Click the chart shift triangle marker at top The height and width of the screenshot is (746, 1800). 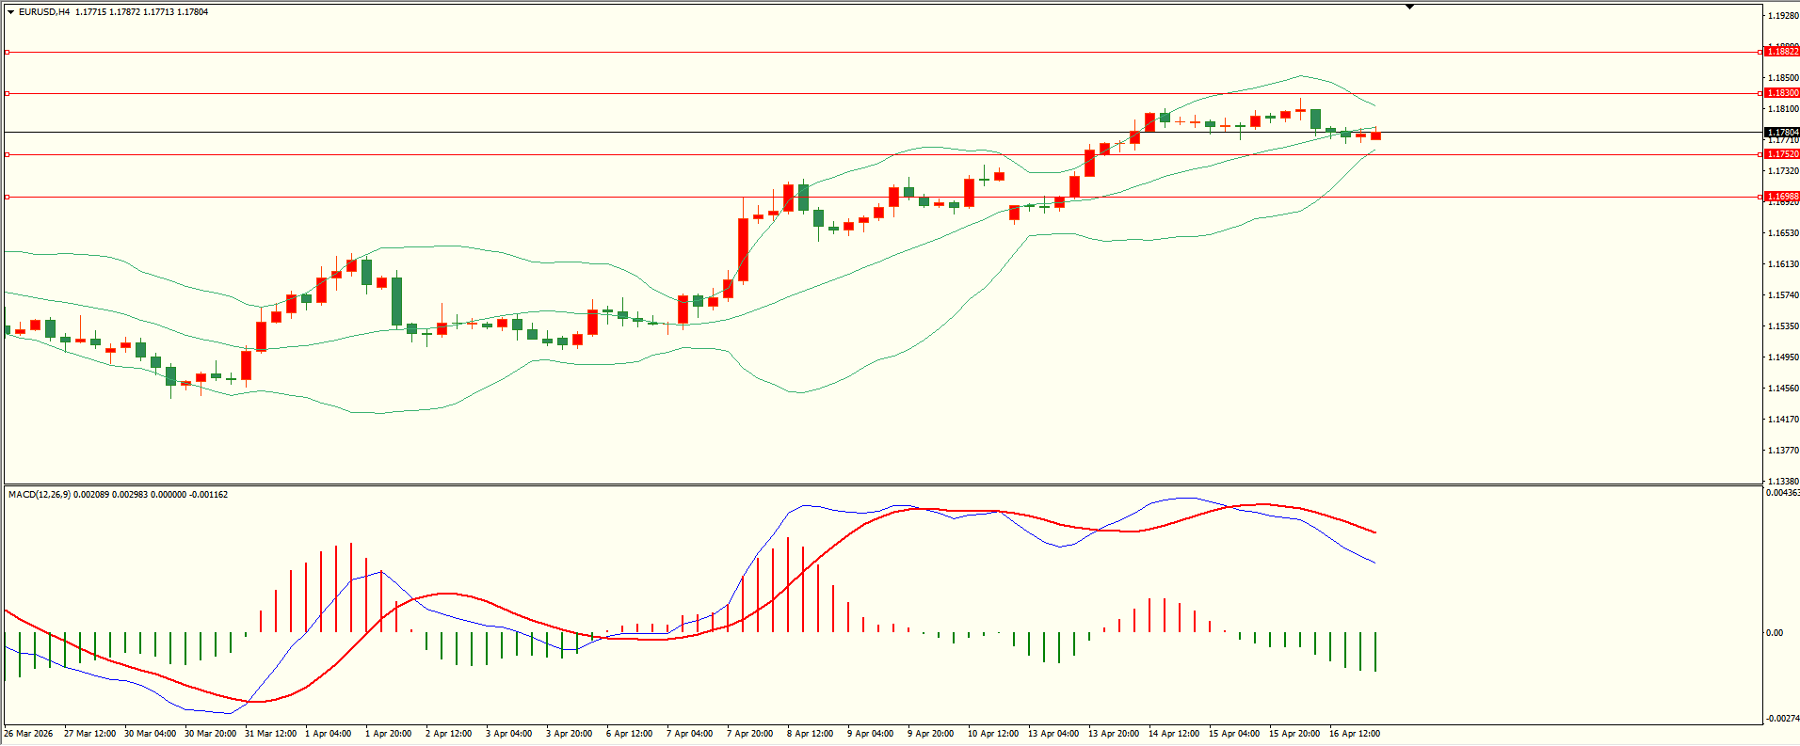tap(1409, 7)
